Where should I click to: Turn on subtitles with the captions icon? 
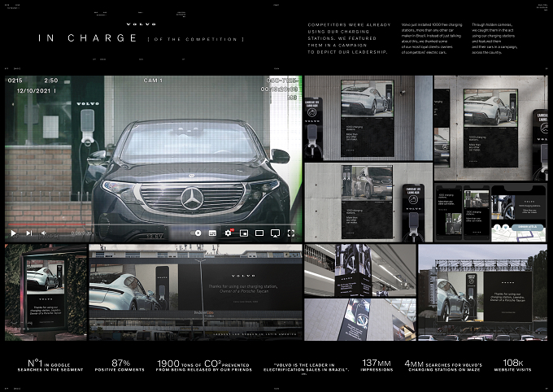point(212,233)
